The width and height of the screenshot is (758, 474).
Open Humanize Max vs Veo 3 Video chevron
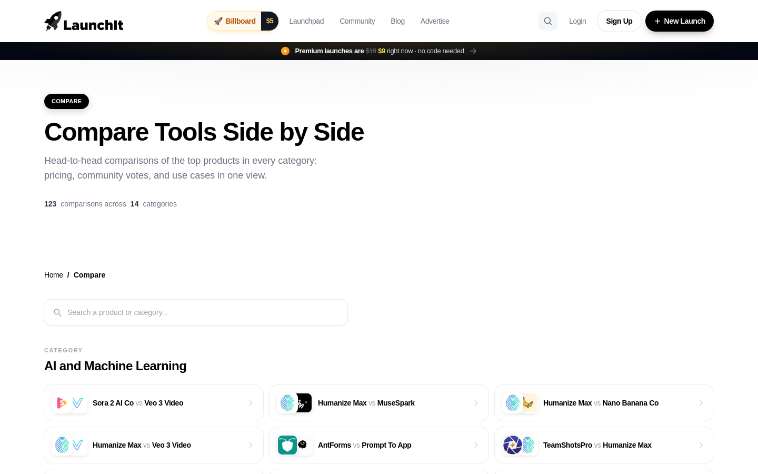(x=251, y=445)
